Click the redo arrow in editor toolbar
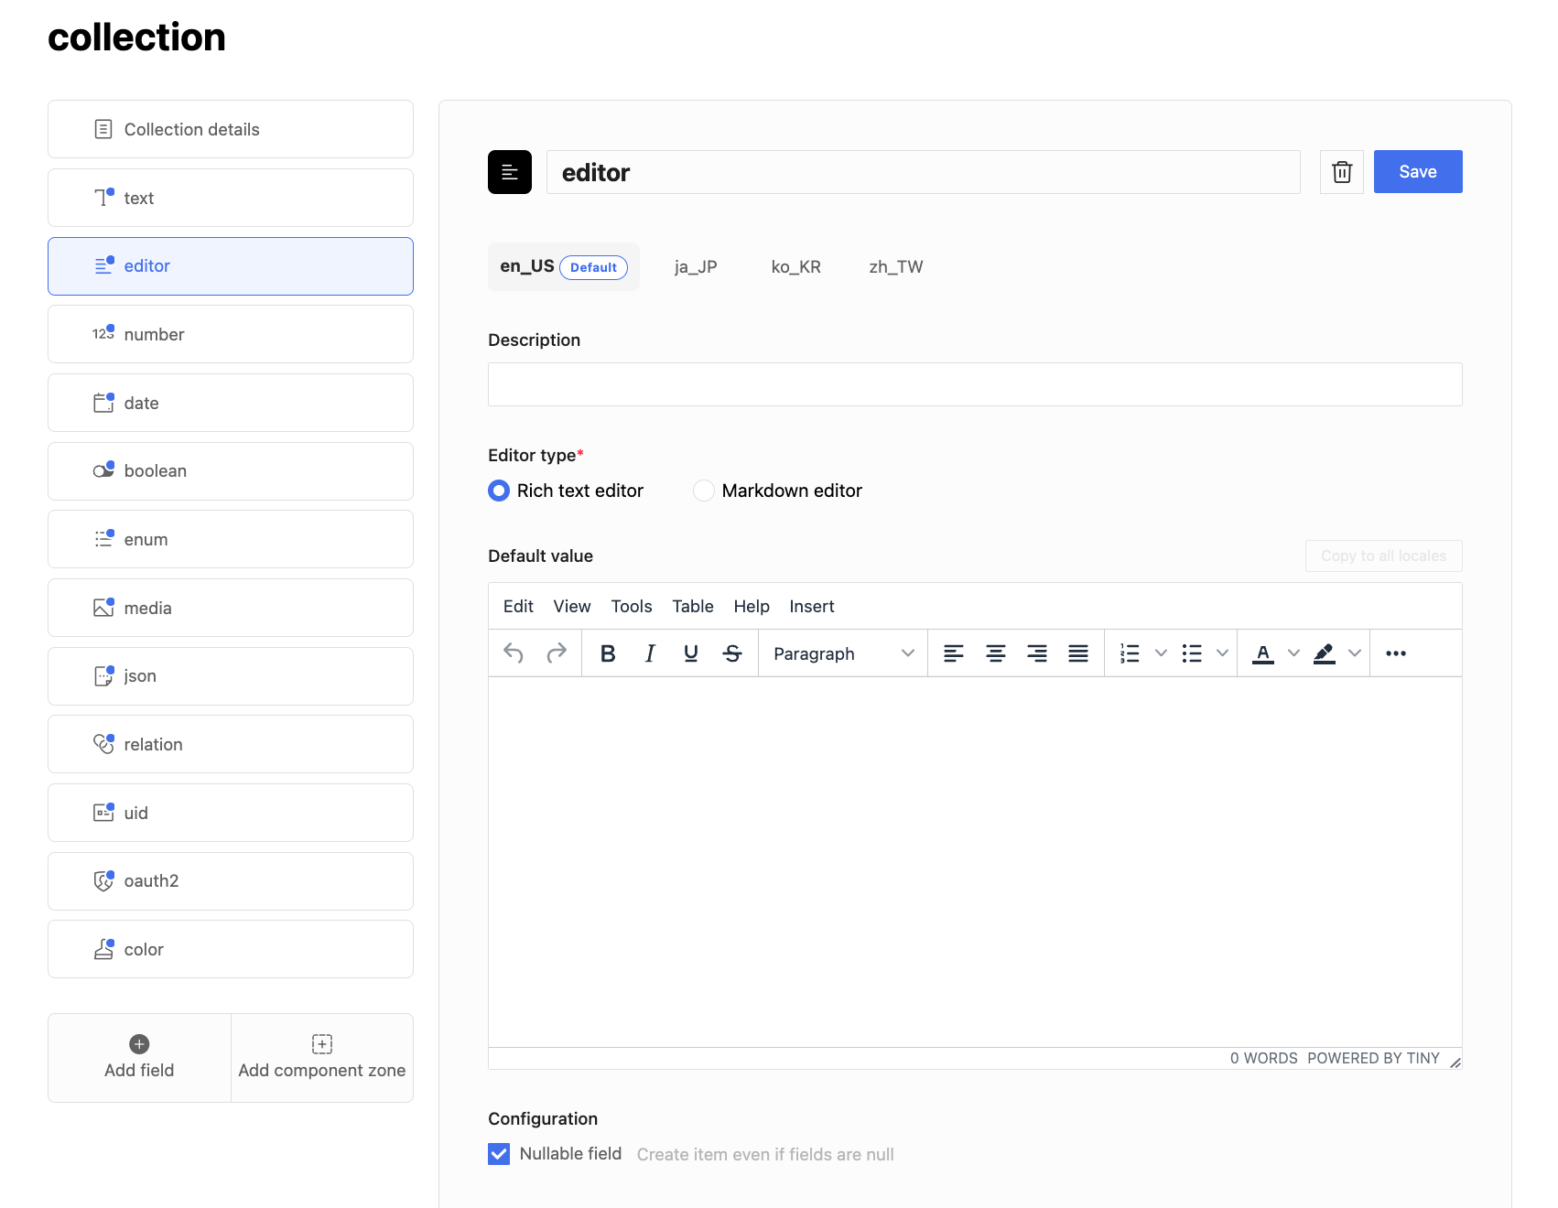This screenshot has height=1208, width=1558. click(556, 653)
